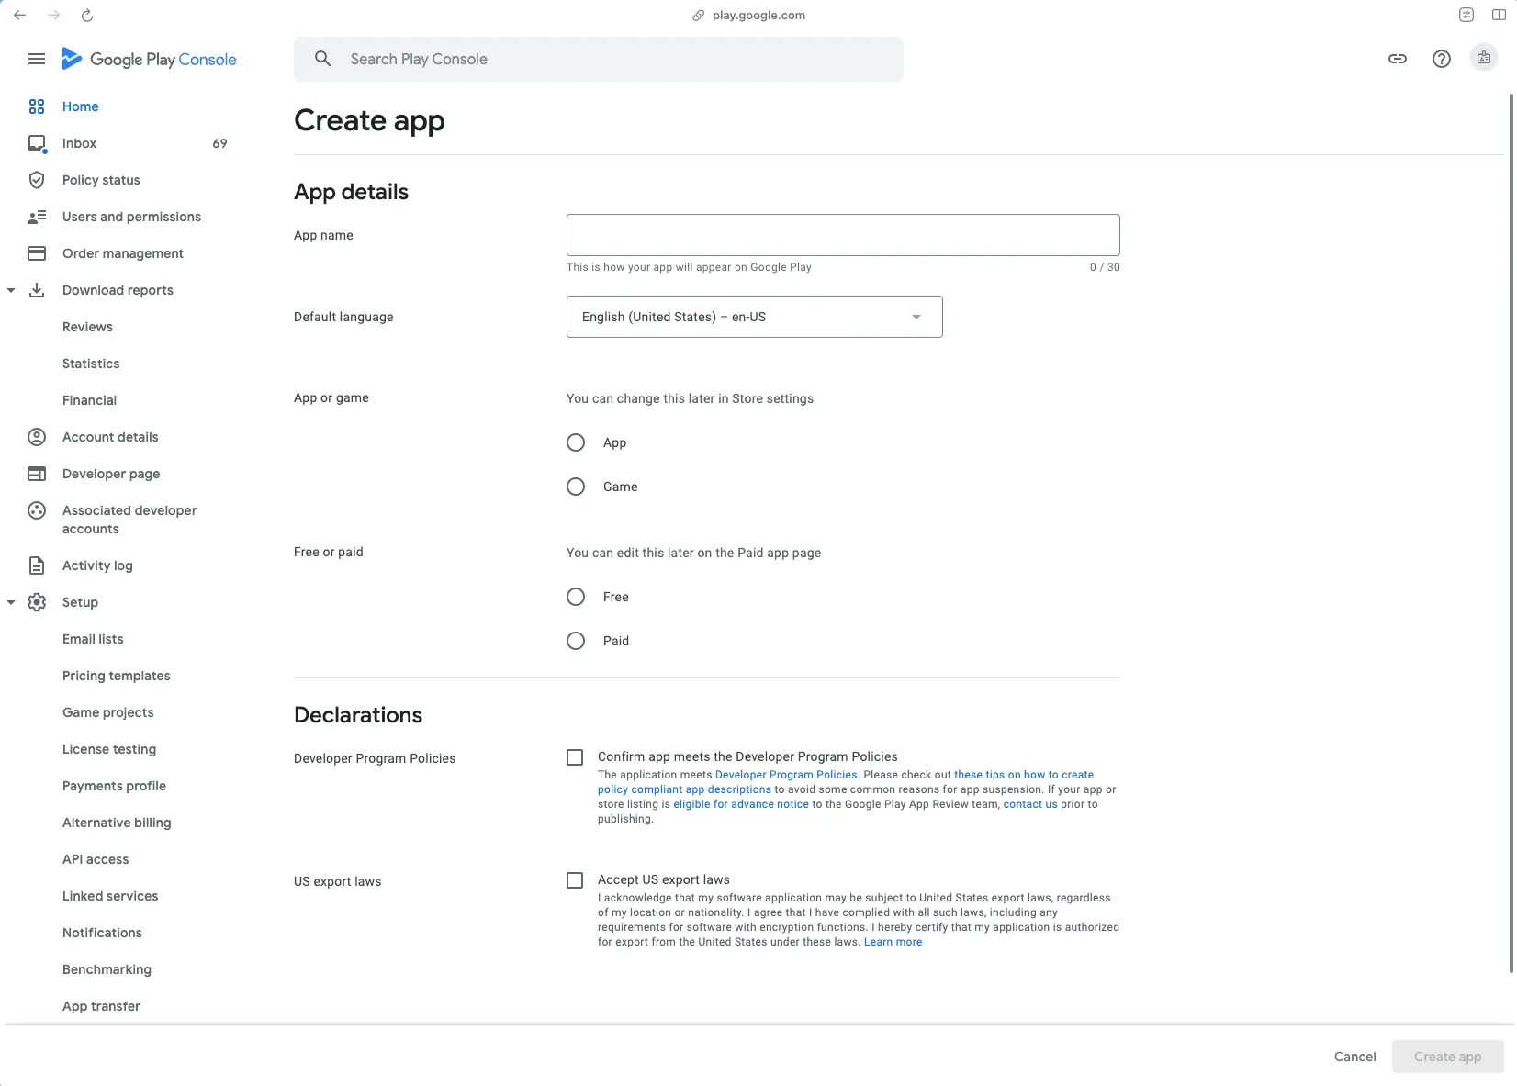Open Reviews in the sidebar
The image size is (1517, 1086).
[87, 327]
